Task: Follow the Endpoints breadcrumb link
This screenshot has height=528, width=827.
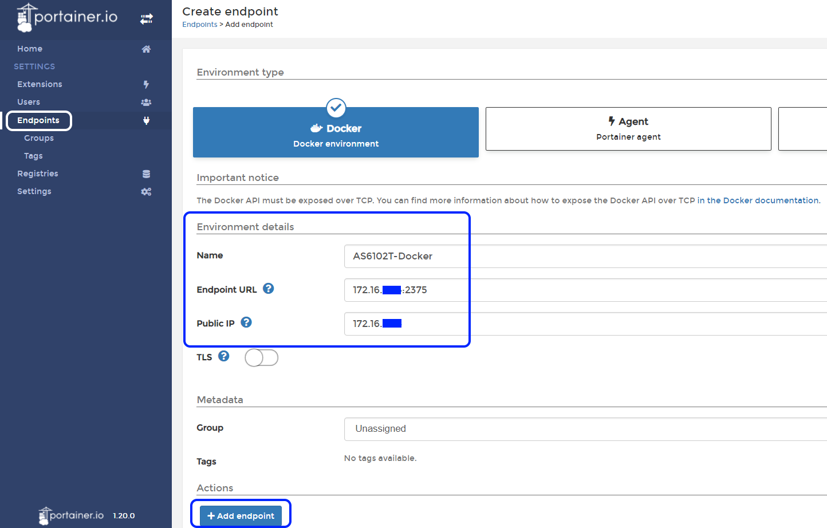Action: (200, 25)
